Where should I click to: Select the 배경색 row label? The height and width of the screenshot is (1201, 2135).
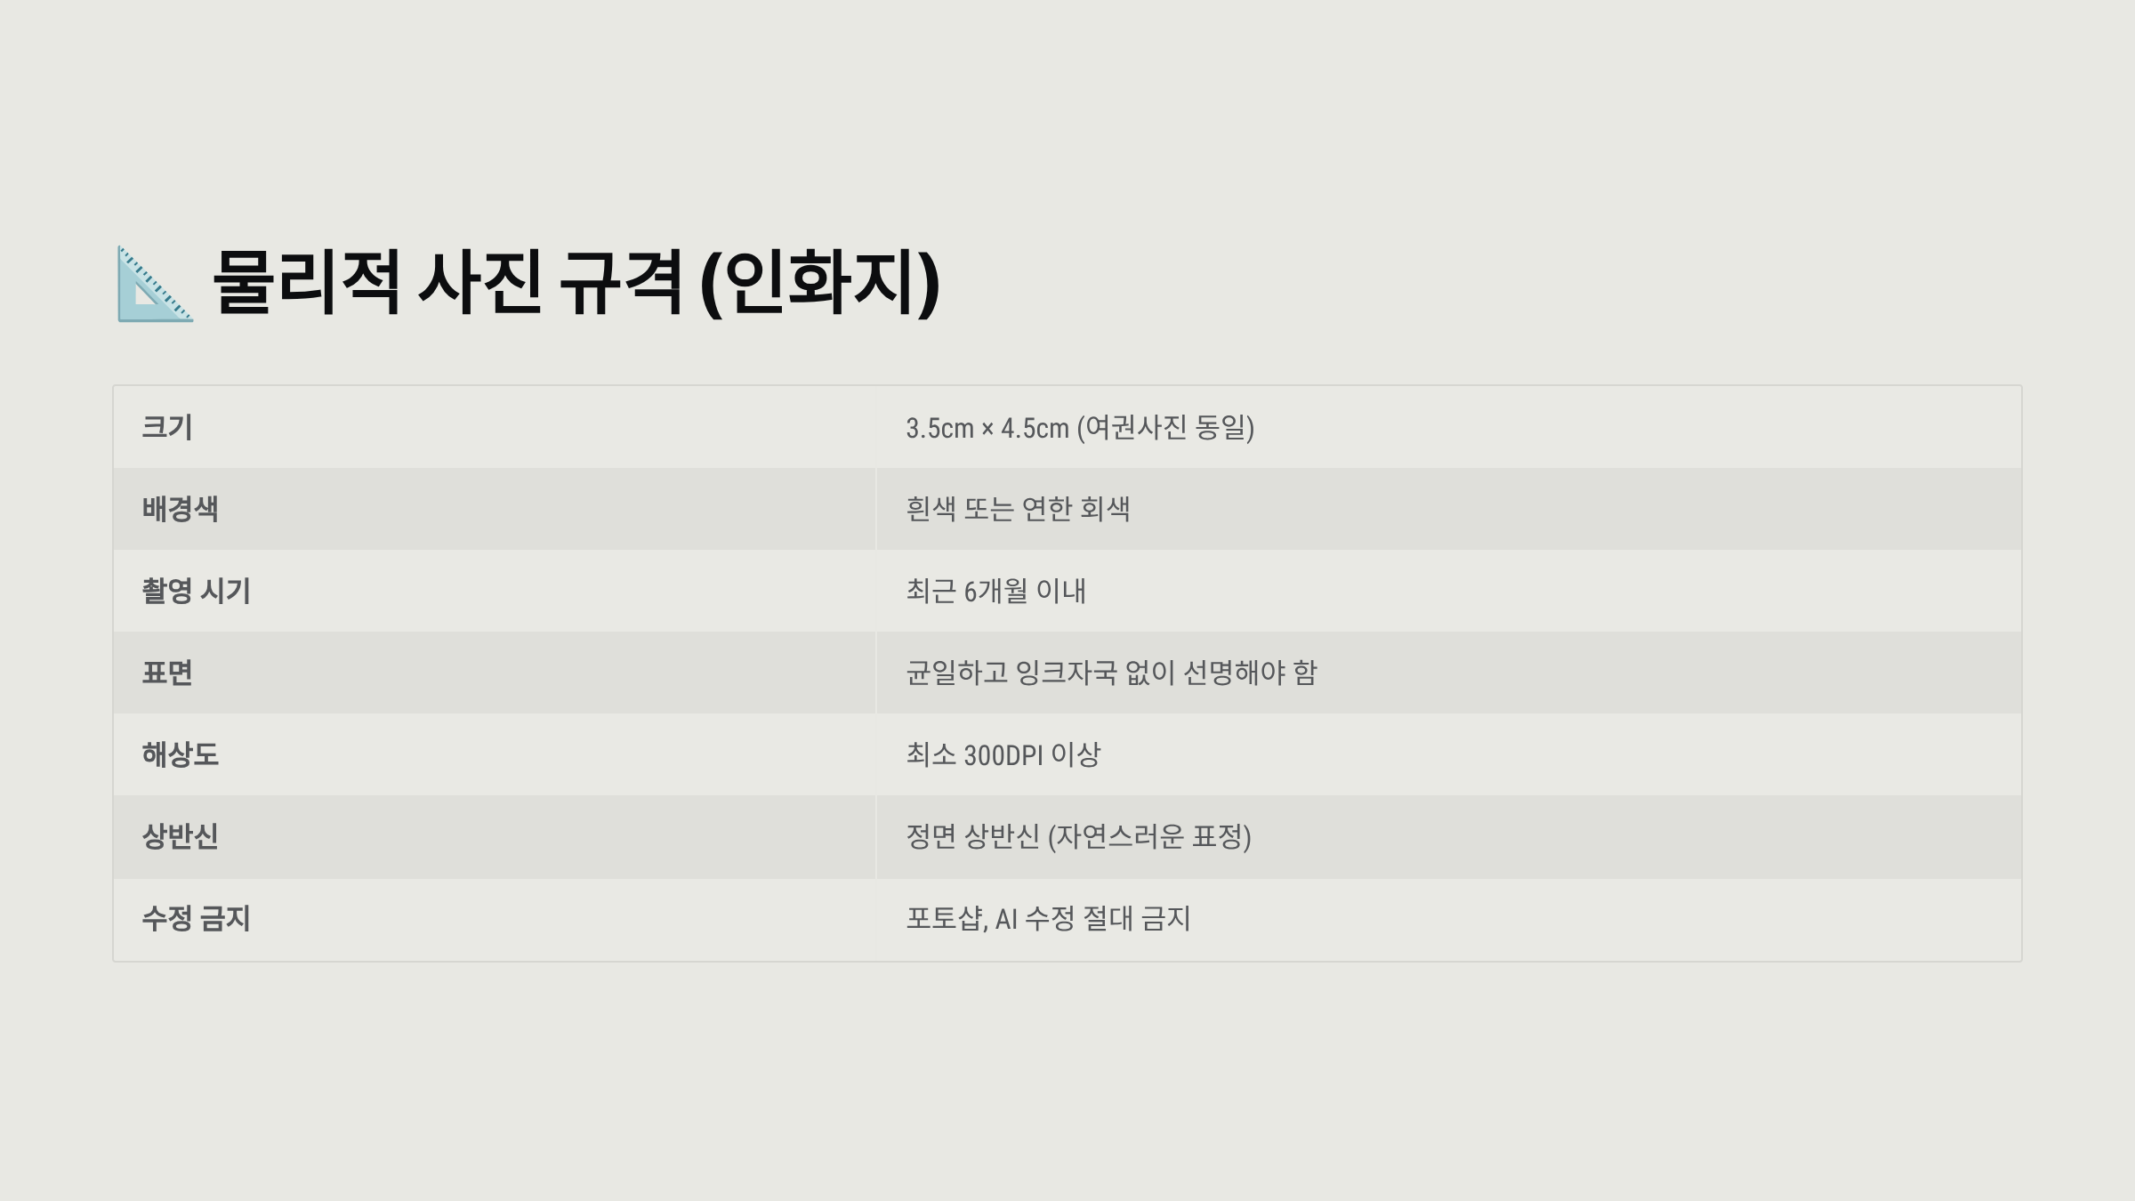(x=180, y=509)
